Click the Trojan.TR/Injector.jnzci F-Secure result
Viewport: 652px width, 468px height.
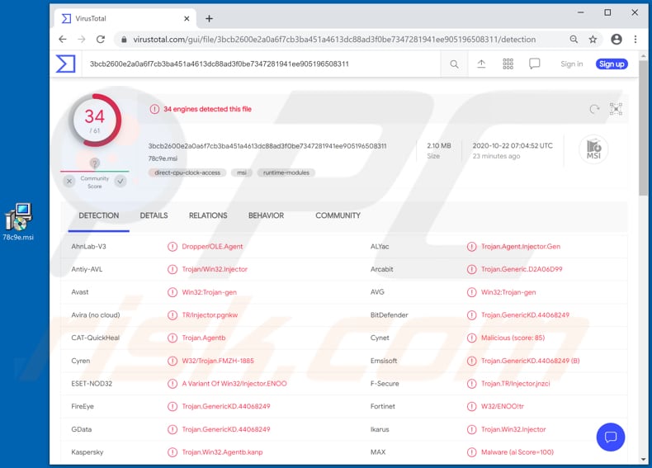tap(515, 384)
